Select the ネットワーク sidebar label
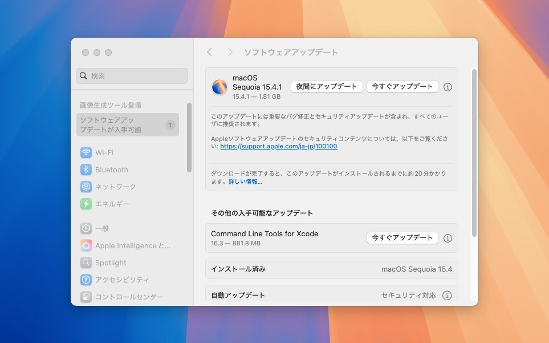Viewport: 549px width, 343px height. 116,187
